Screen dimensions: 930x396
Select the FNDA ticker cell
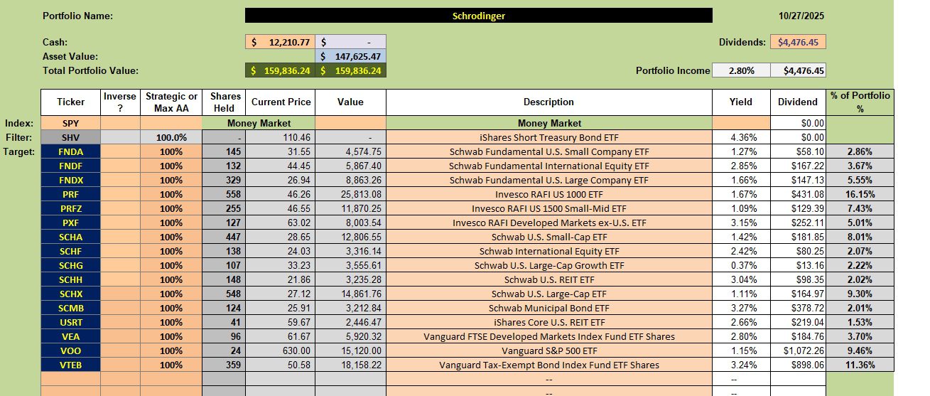click(x=70, y=151)
